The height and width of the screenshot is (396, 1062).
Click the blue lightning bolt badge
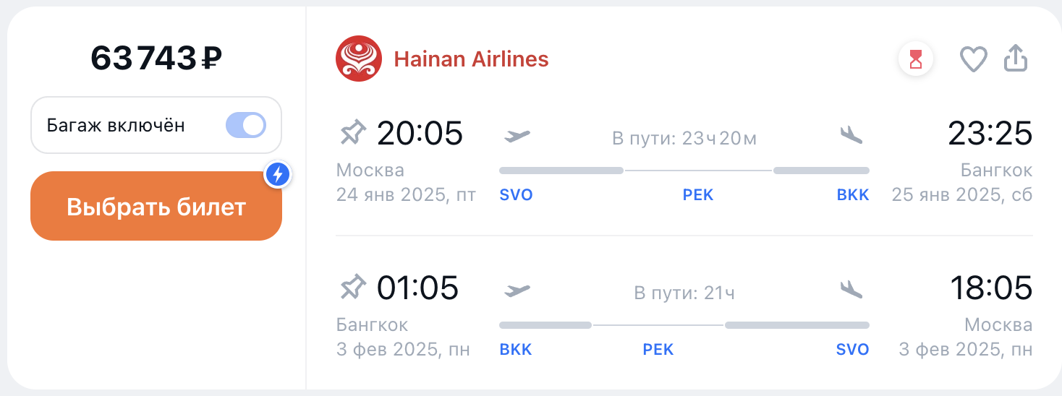(278, 174)
